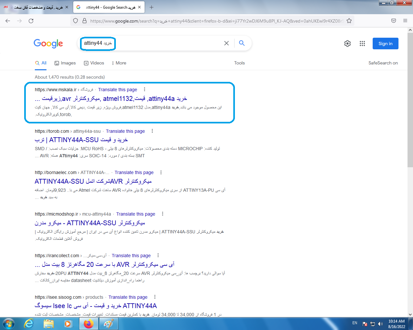This screenshot has width=413, height=330.
Task: Open the Google apps grid
Action: 362,44
